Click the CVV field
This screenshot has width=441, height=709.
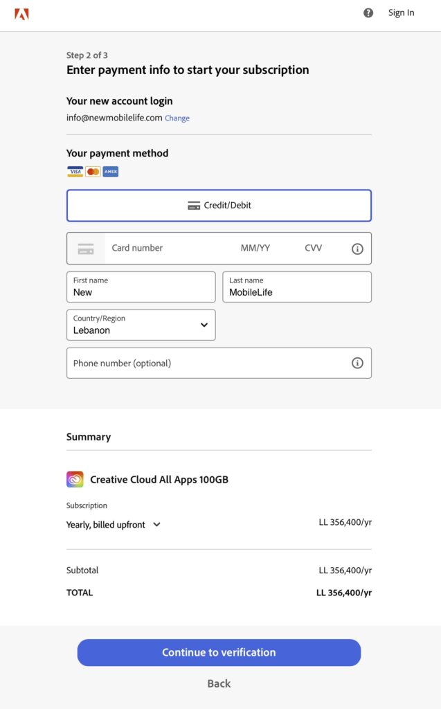point(314,248)
